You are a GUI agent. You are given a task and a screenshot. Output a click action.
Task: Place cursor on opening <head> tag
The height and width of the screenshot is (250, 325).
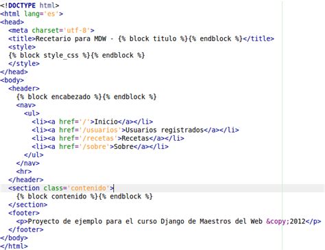(12, 22)
